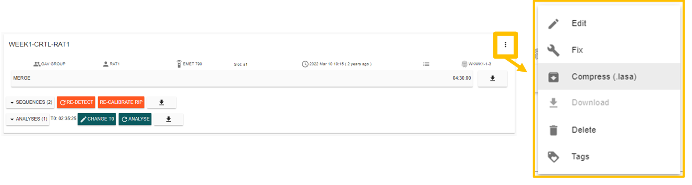Expand the SEQUENCES (2) dropdown
The image size is (692, 185).
pyautogui.click(x=30, y=102)
